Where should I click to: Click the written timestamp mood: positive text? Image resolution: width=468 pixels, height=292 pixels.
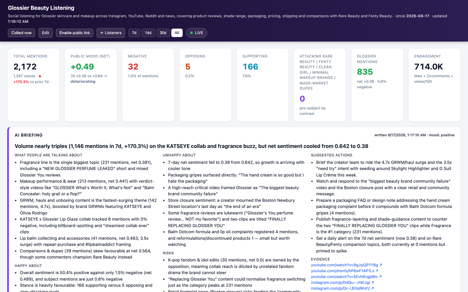[x=414, y=135]
